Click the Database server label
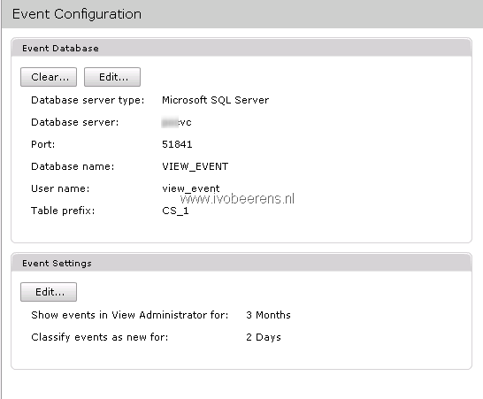 [75, 122]
